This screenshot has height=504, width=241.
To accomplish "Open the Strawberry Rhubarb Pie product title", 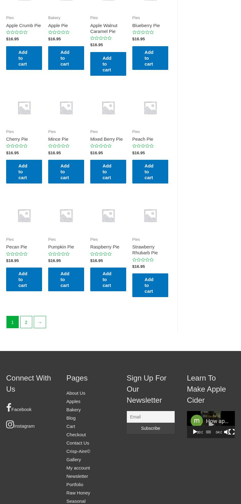I will [x=145, y=250].
